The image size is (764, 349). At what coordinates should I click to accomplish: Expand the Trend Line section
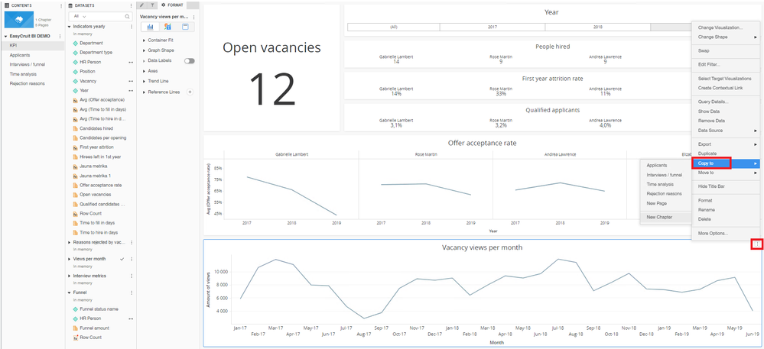click(x=145, y=81)
